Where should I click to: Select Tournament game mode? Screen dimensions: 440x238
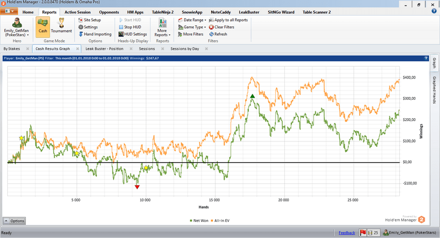[61, 27]
